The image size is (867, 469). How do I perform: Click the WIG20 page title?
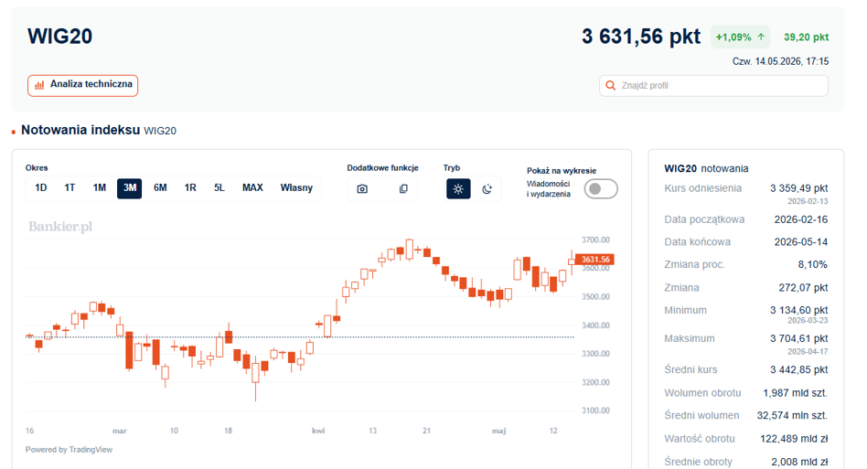(59, 37)
